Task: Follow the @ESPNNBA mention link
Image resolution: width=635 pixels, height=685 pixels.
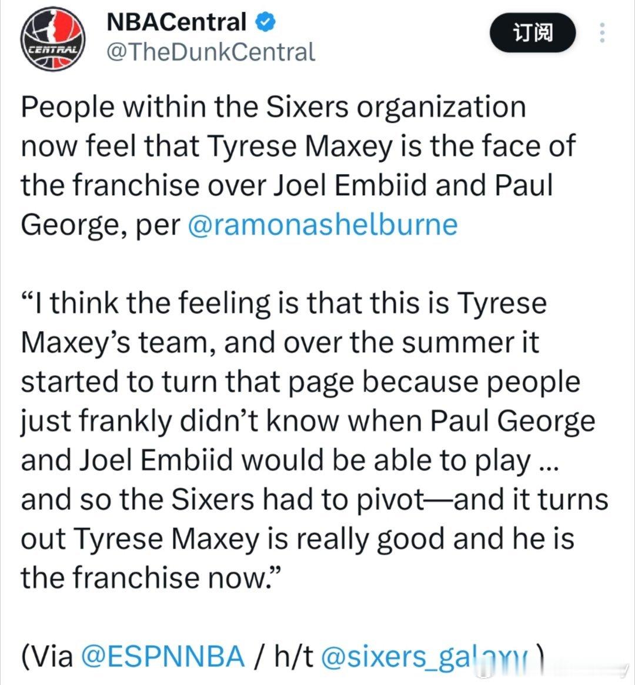Action: click(x=162, y=656)
